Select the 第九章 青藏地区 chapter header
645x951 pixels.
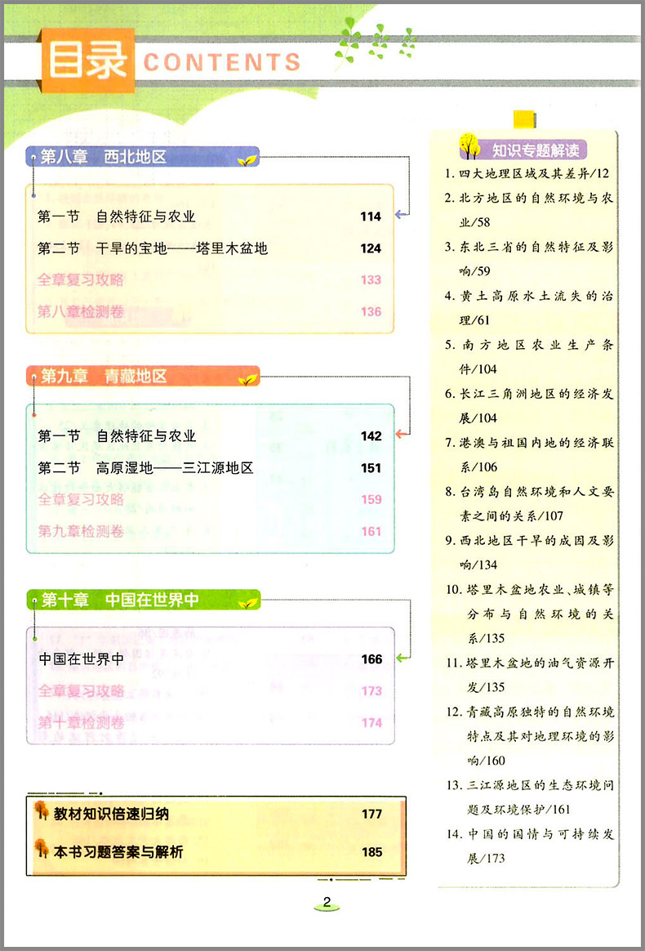pyautogui.click(x=103, y=376)
